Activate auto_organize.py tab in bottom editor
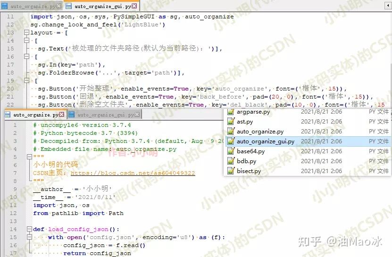The image size is (392, 257). 35,115
